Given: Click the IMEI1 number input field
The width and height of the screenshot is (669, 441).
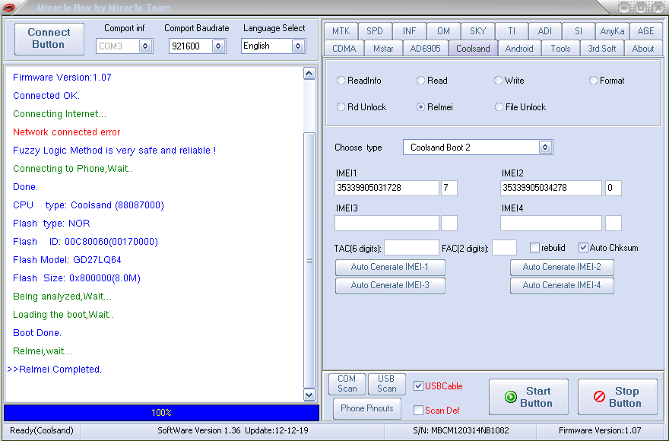Looking at the screenshot, I should click(x=387, y=188).
